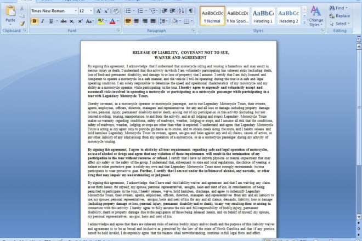This screenshot has width=362, height=241.
Task: Toggle Strikethrough formatting
Action: [64, 21]
